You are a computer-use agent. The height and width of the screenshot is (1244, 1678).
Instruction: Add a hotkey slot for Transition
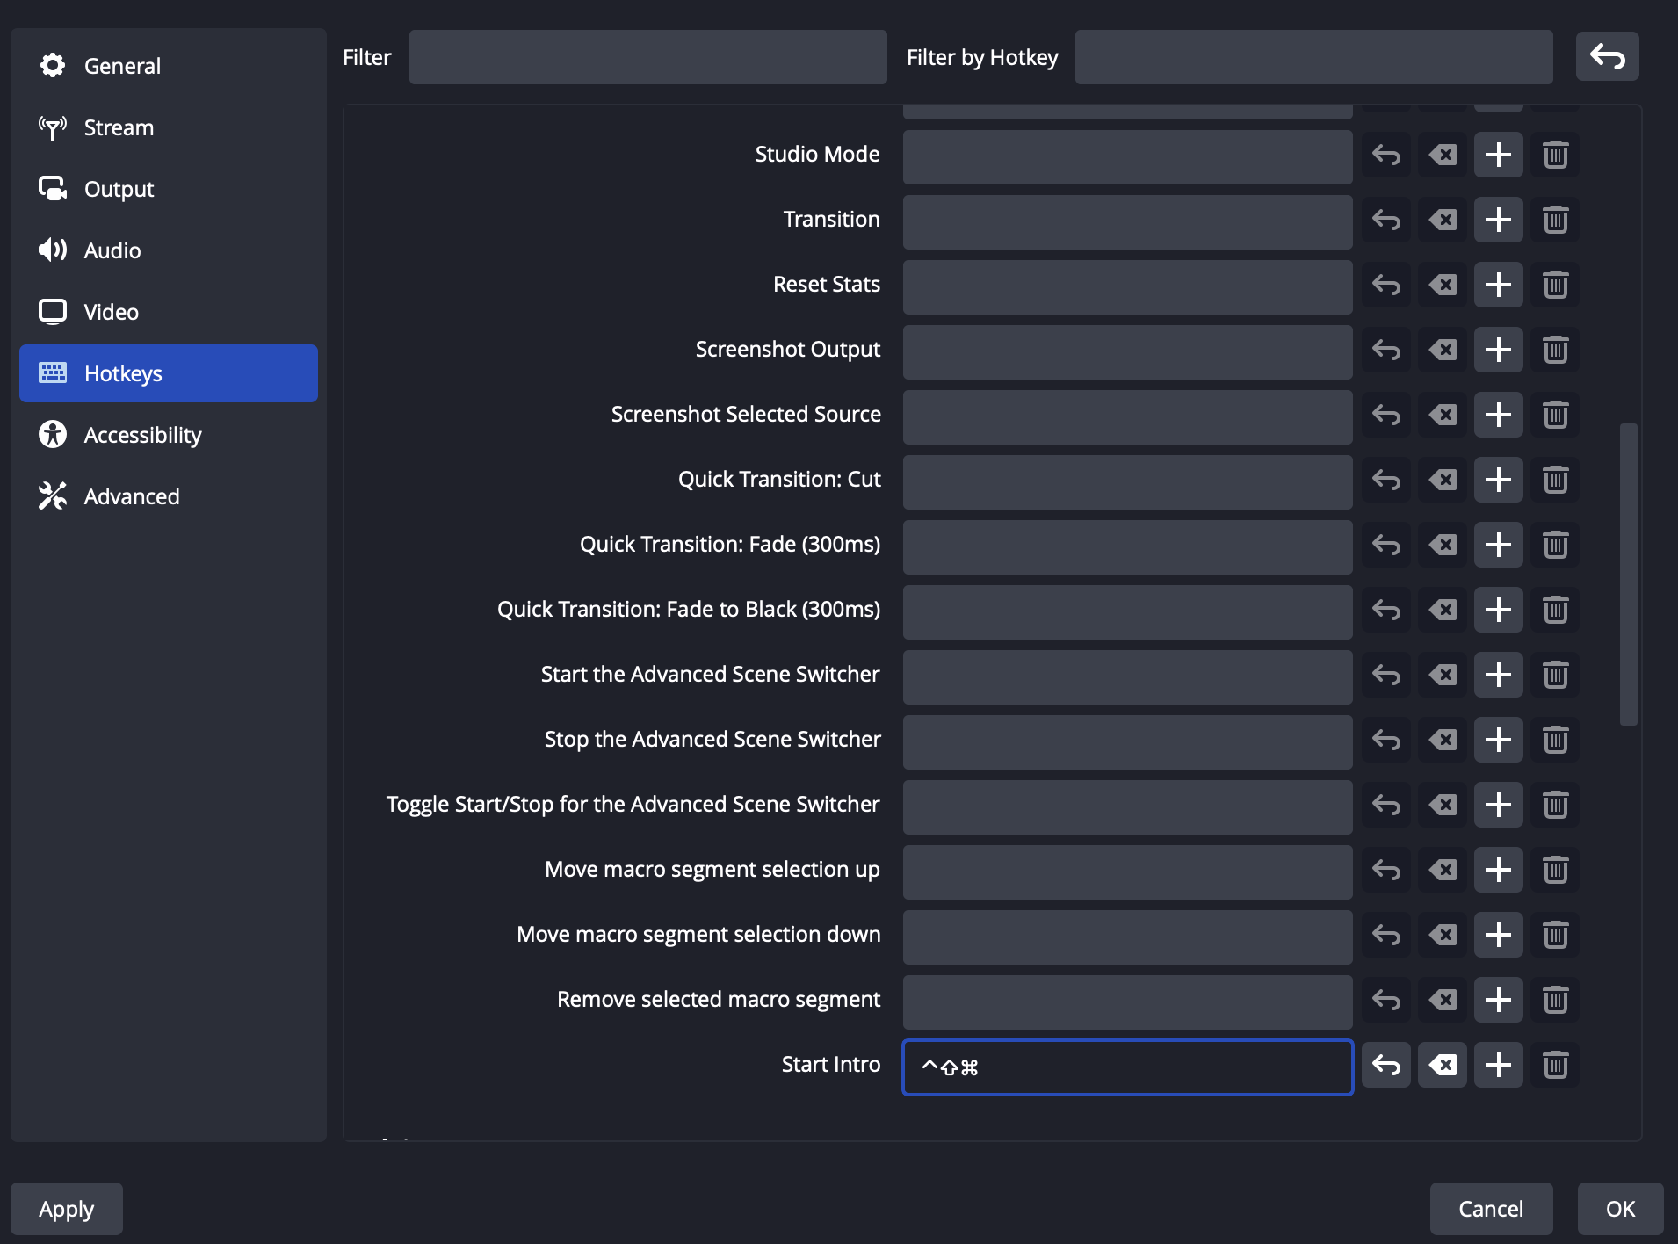tap(1498, 221)
